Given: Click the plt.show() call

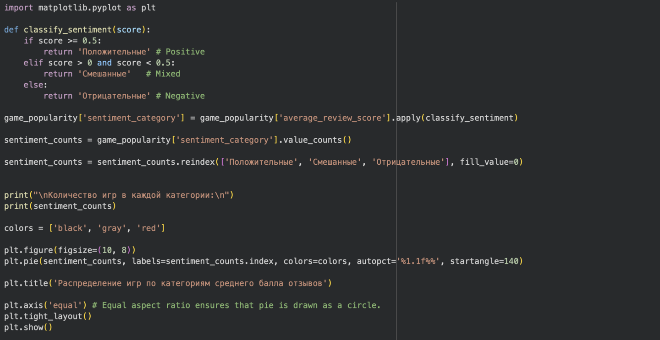Looking at the screenshot, I should click(x=28, y=327).
